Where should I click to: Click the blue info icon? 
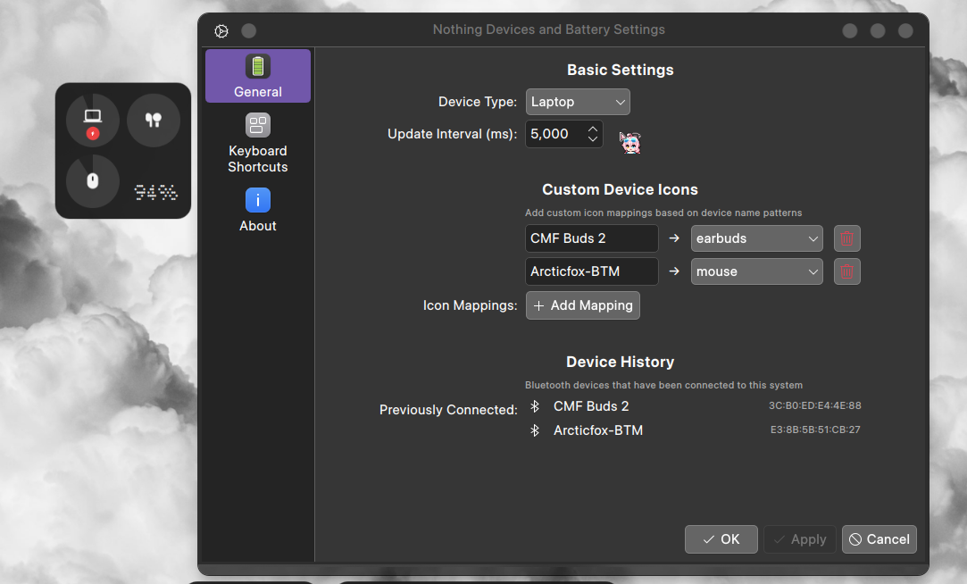(x=258, y=200)
